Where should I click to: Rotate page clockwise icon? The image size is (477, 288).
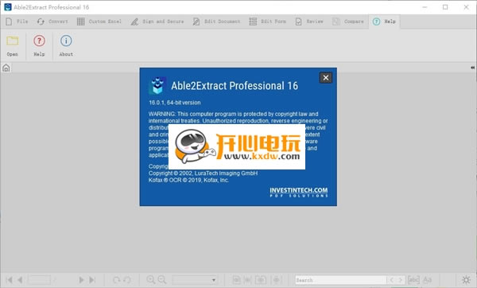(117, 280)
